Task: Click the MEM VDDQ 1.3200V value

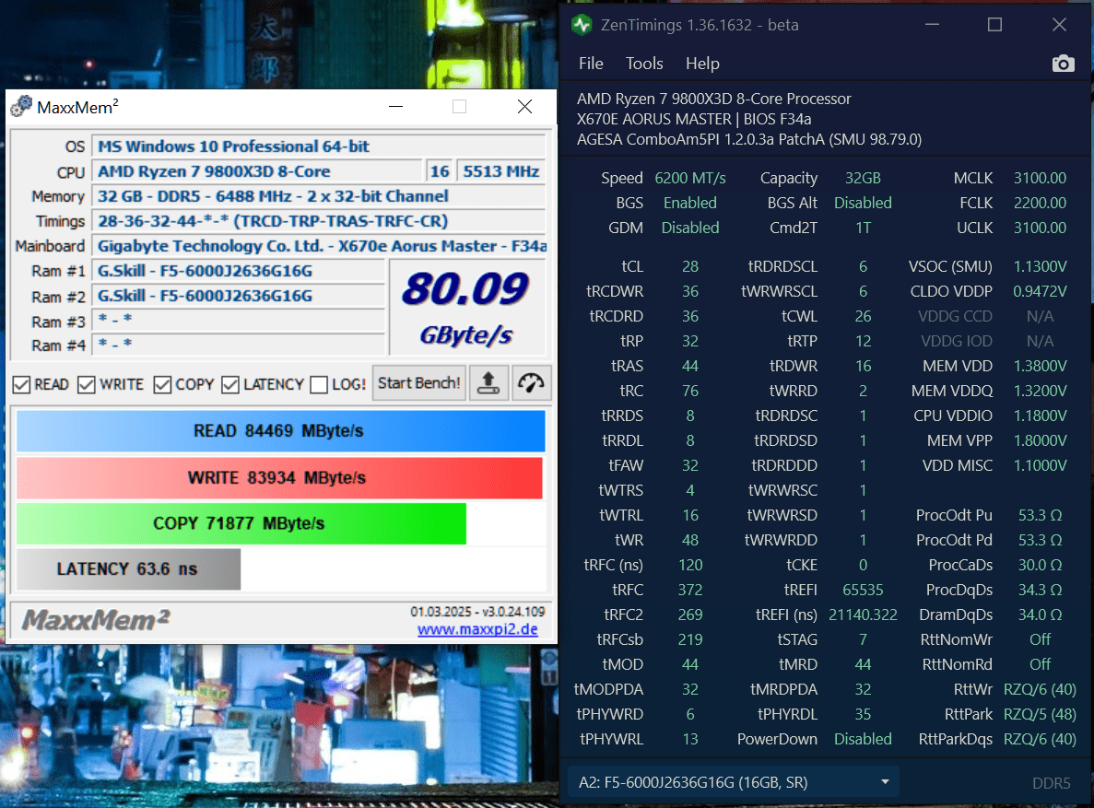Action: [x=1040, y=391]
